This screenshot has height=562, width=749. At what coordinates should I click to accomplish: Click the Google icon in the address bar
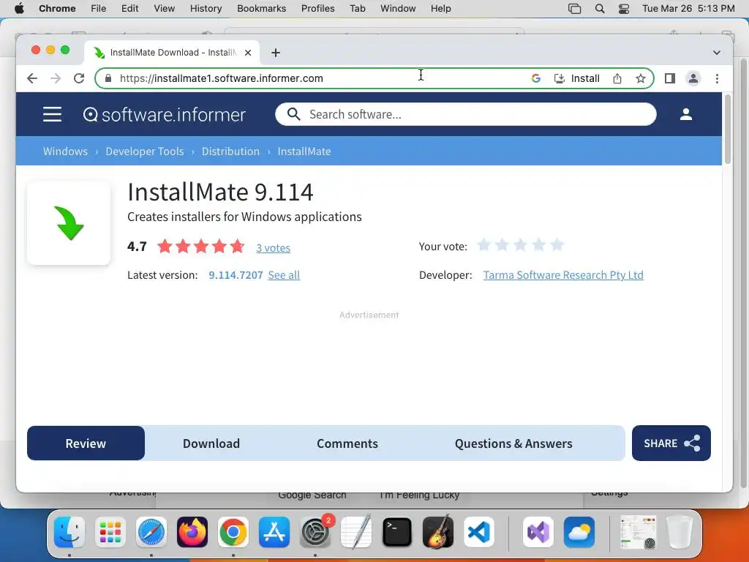tap(536, 78)
